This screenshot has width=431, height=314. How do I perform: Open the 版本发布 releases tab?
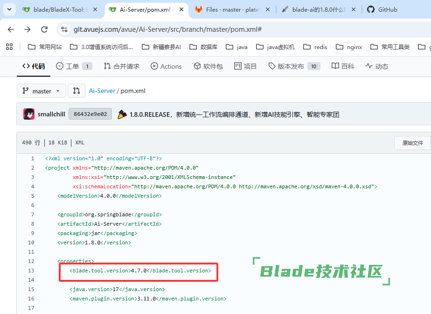tap(294, 66)
